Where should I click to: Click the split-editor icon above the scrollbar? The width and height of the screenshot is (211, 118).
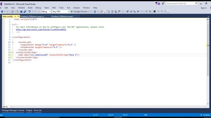click(208, 20)
